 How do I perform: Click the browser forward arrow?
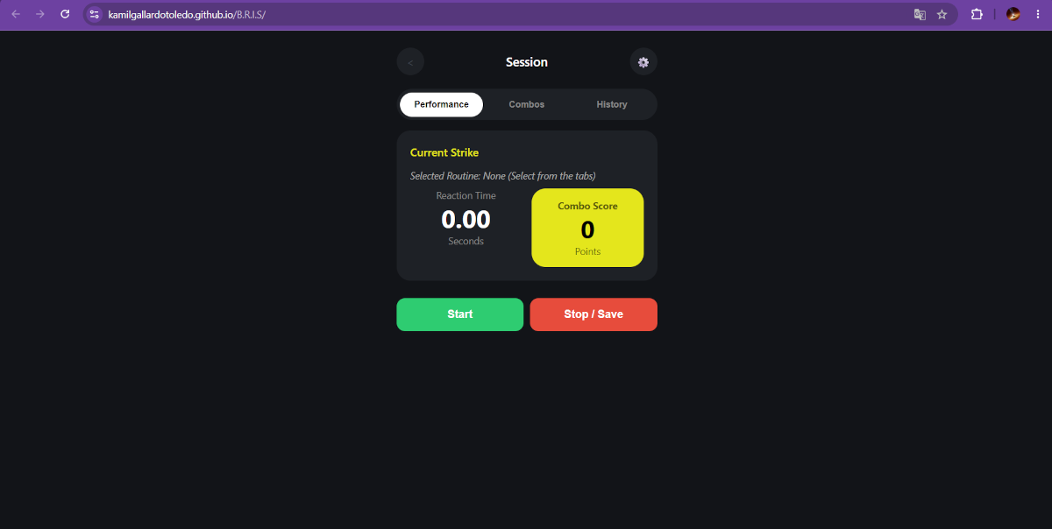tap(40, 14)
